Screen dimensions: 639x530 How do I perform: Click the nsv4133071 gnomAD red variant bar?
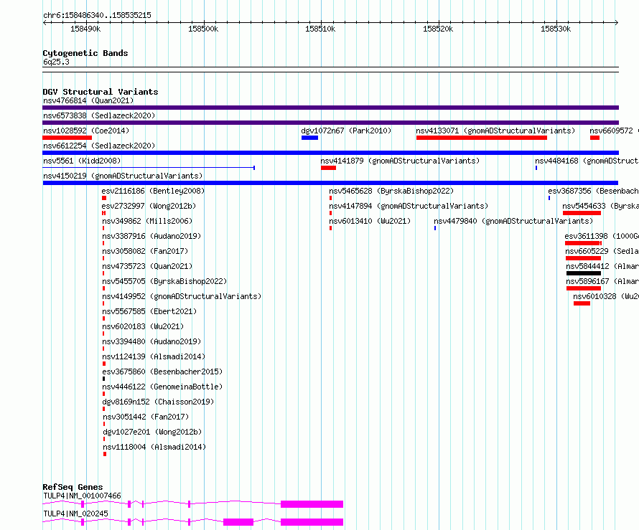(x=482, y=138)
